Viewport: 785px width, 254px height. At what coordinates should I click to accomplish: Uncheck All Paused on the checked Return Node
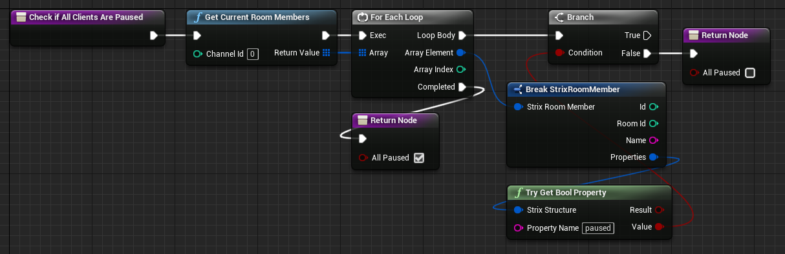(419, 157)
